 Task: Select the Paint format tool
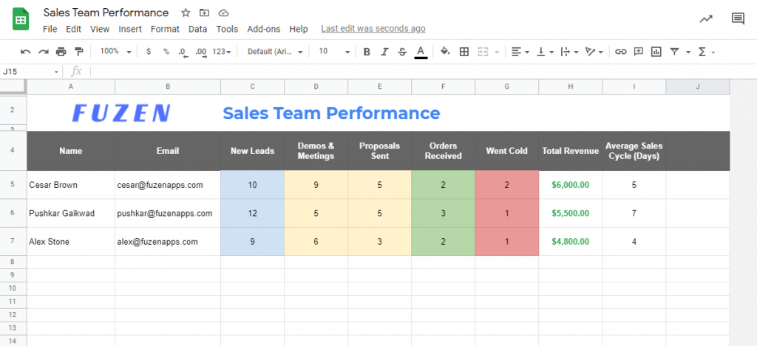(x=78, y=52)
